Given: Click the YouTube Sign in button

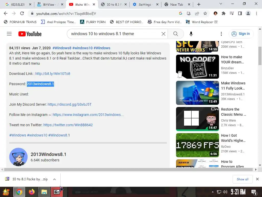Looking at the screenshot, I should [x=241, y=34].
